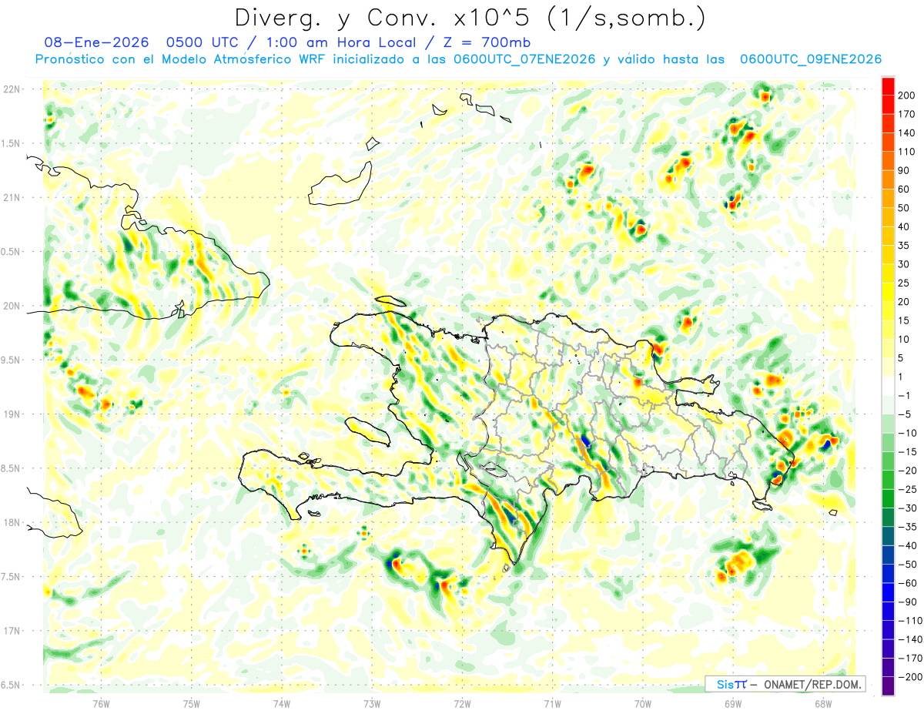Click the 74W longitude label
This screenshot has width=924, height=714.
(282, 703)
